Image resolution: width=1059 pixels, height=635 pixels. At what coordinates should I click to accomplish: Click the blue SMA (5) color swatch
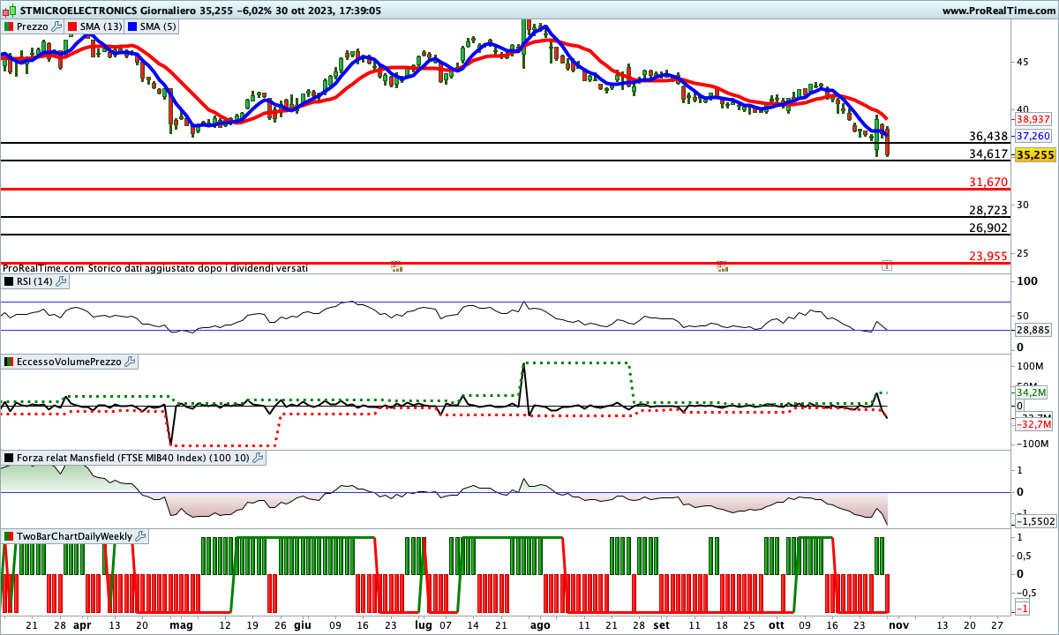coord(132,26)
